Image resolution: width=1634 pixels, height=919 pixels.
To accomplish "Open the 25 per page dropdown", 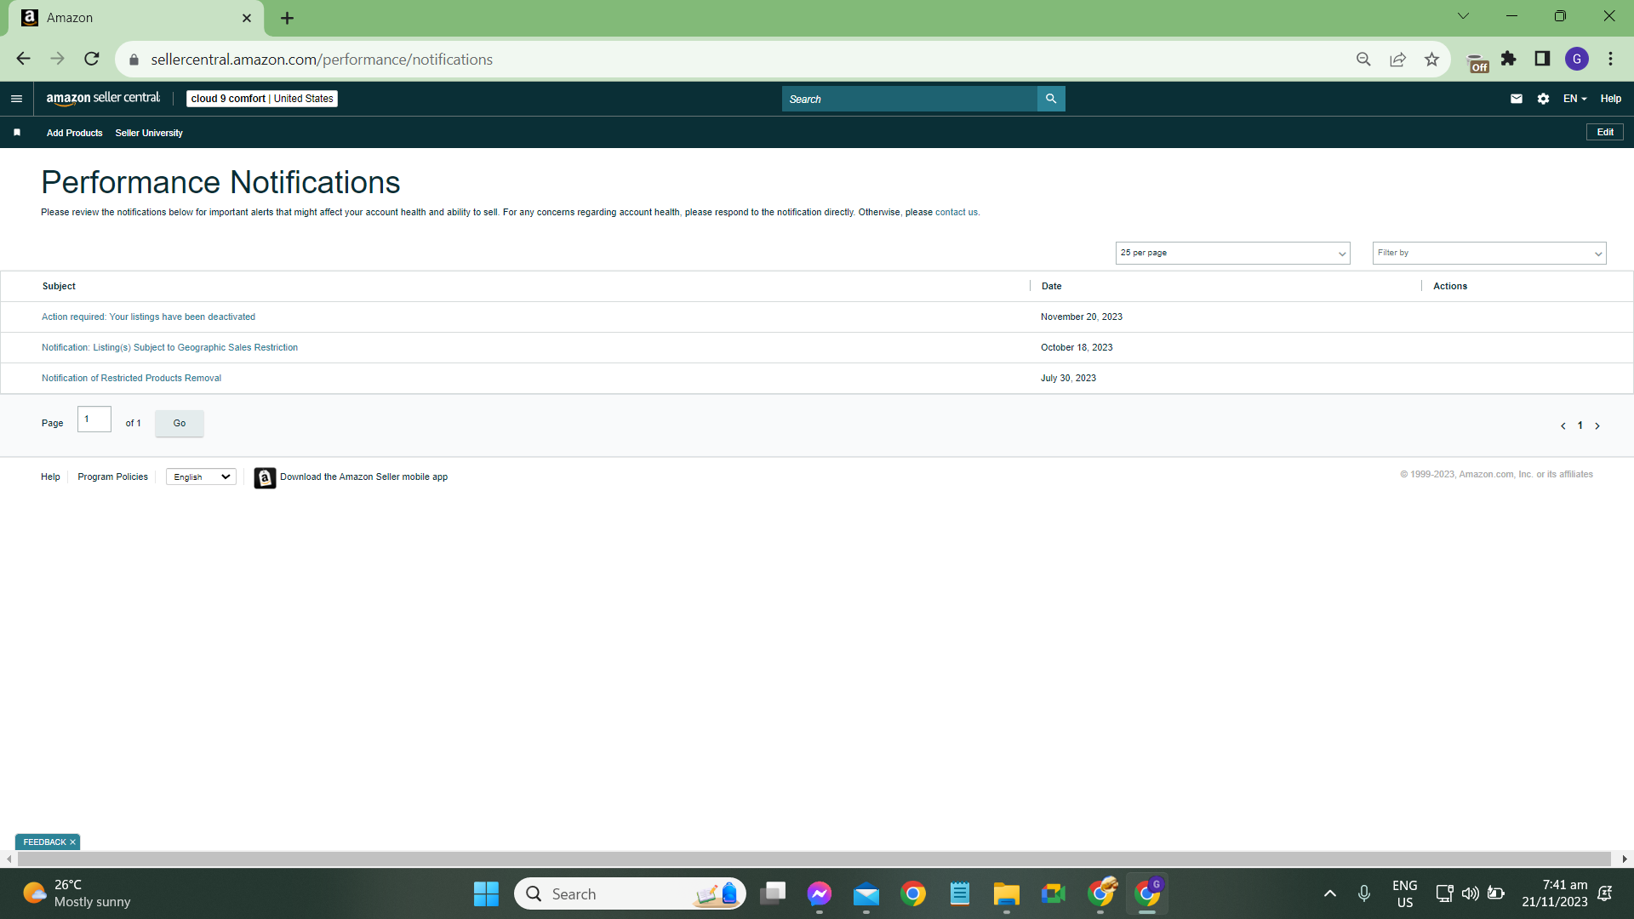I will click(x=1232, y=253).
